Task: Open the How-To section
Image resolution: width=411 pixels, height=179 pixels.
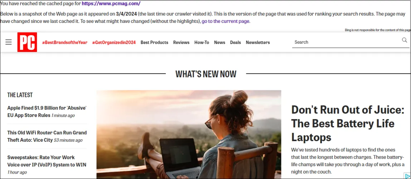Action: click(x=202, y=43)
